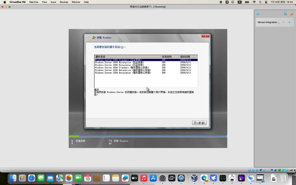The width and height of the screenshot is (296, 185).
Task: Open the Window menu
Action: tap(76, 2)
